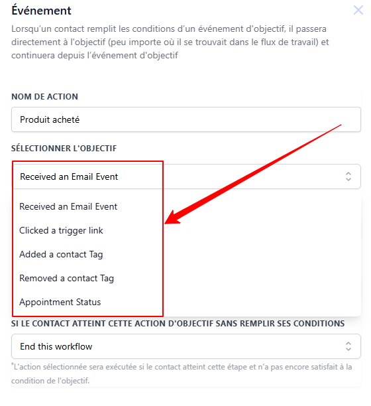
Task: Choose Received an Email Event from the list
Action: 68,206
